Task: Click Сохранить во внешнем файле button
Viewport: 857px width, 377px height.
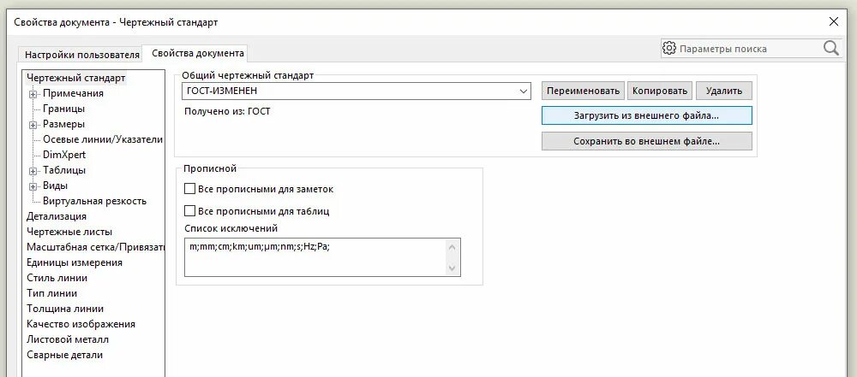Action: pos(646,141)
